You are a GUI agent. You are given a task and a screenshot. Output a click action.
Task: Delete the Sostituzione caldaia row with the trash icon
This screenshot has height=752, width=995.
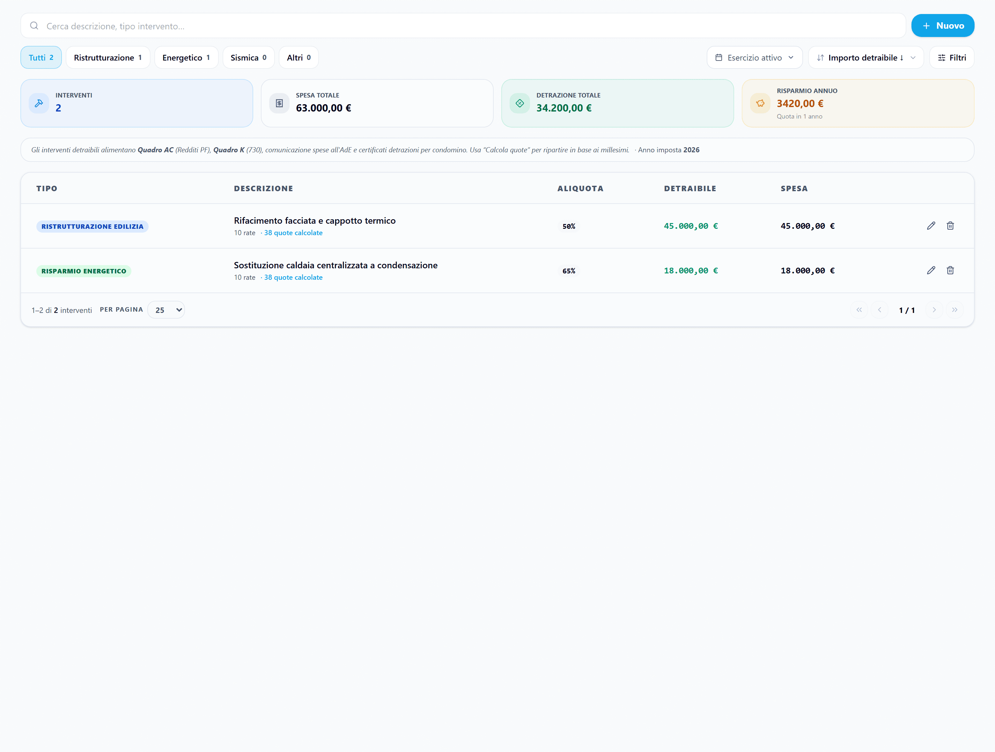click(950, 270)
